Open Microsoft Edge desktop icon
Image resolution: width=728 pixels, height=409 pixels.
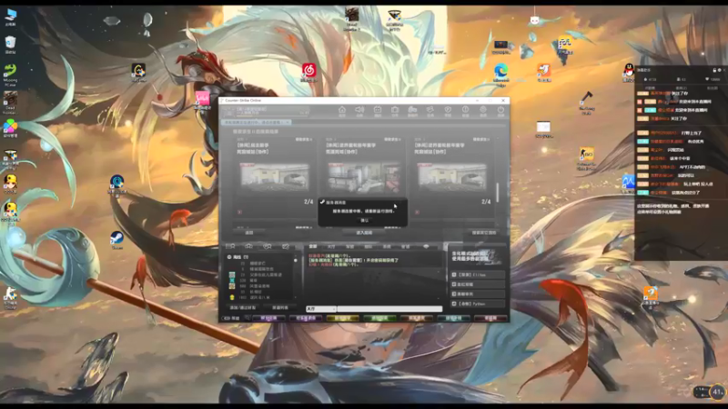pos(501,75)
